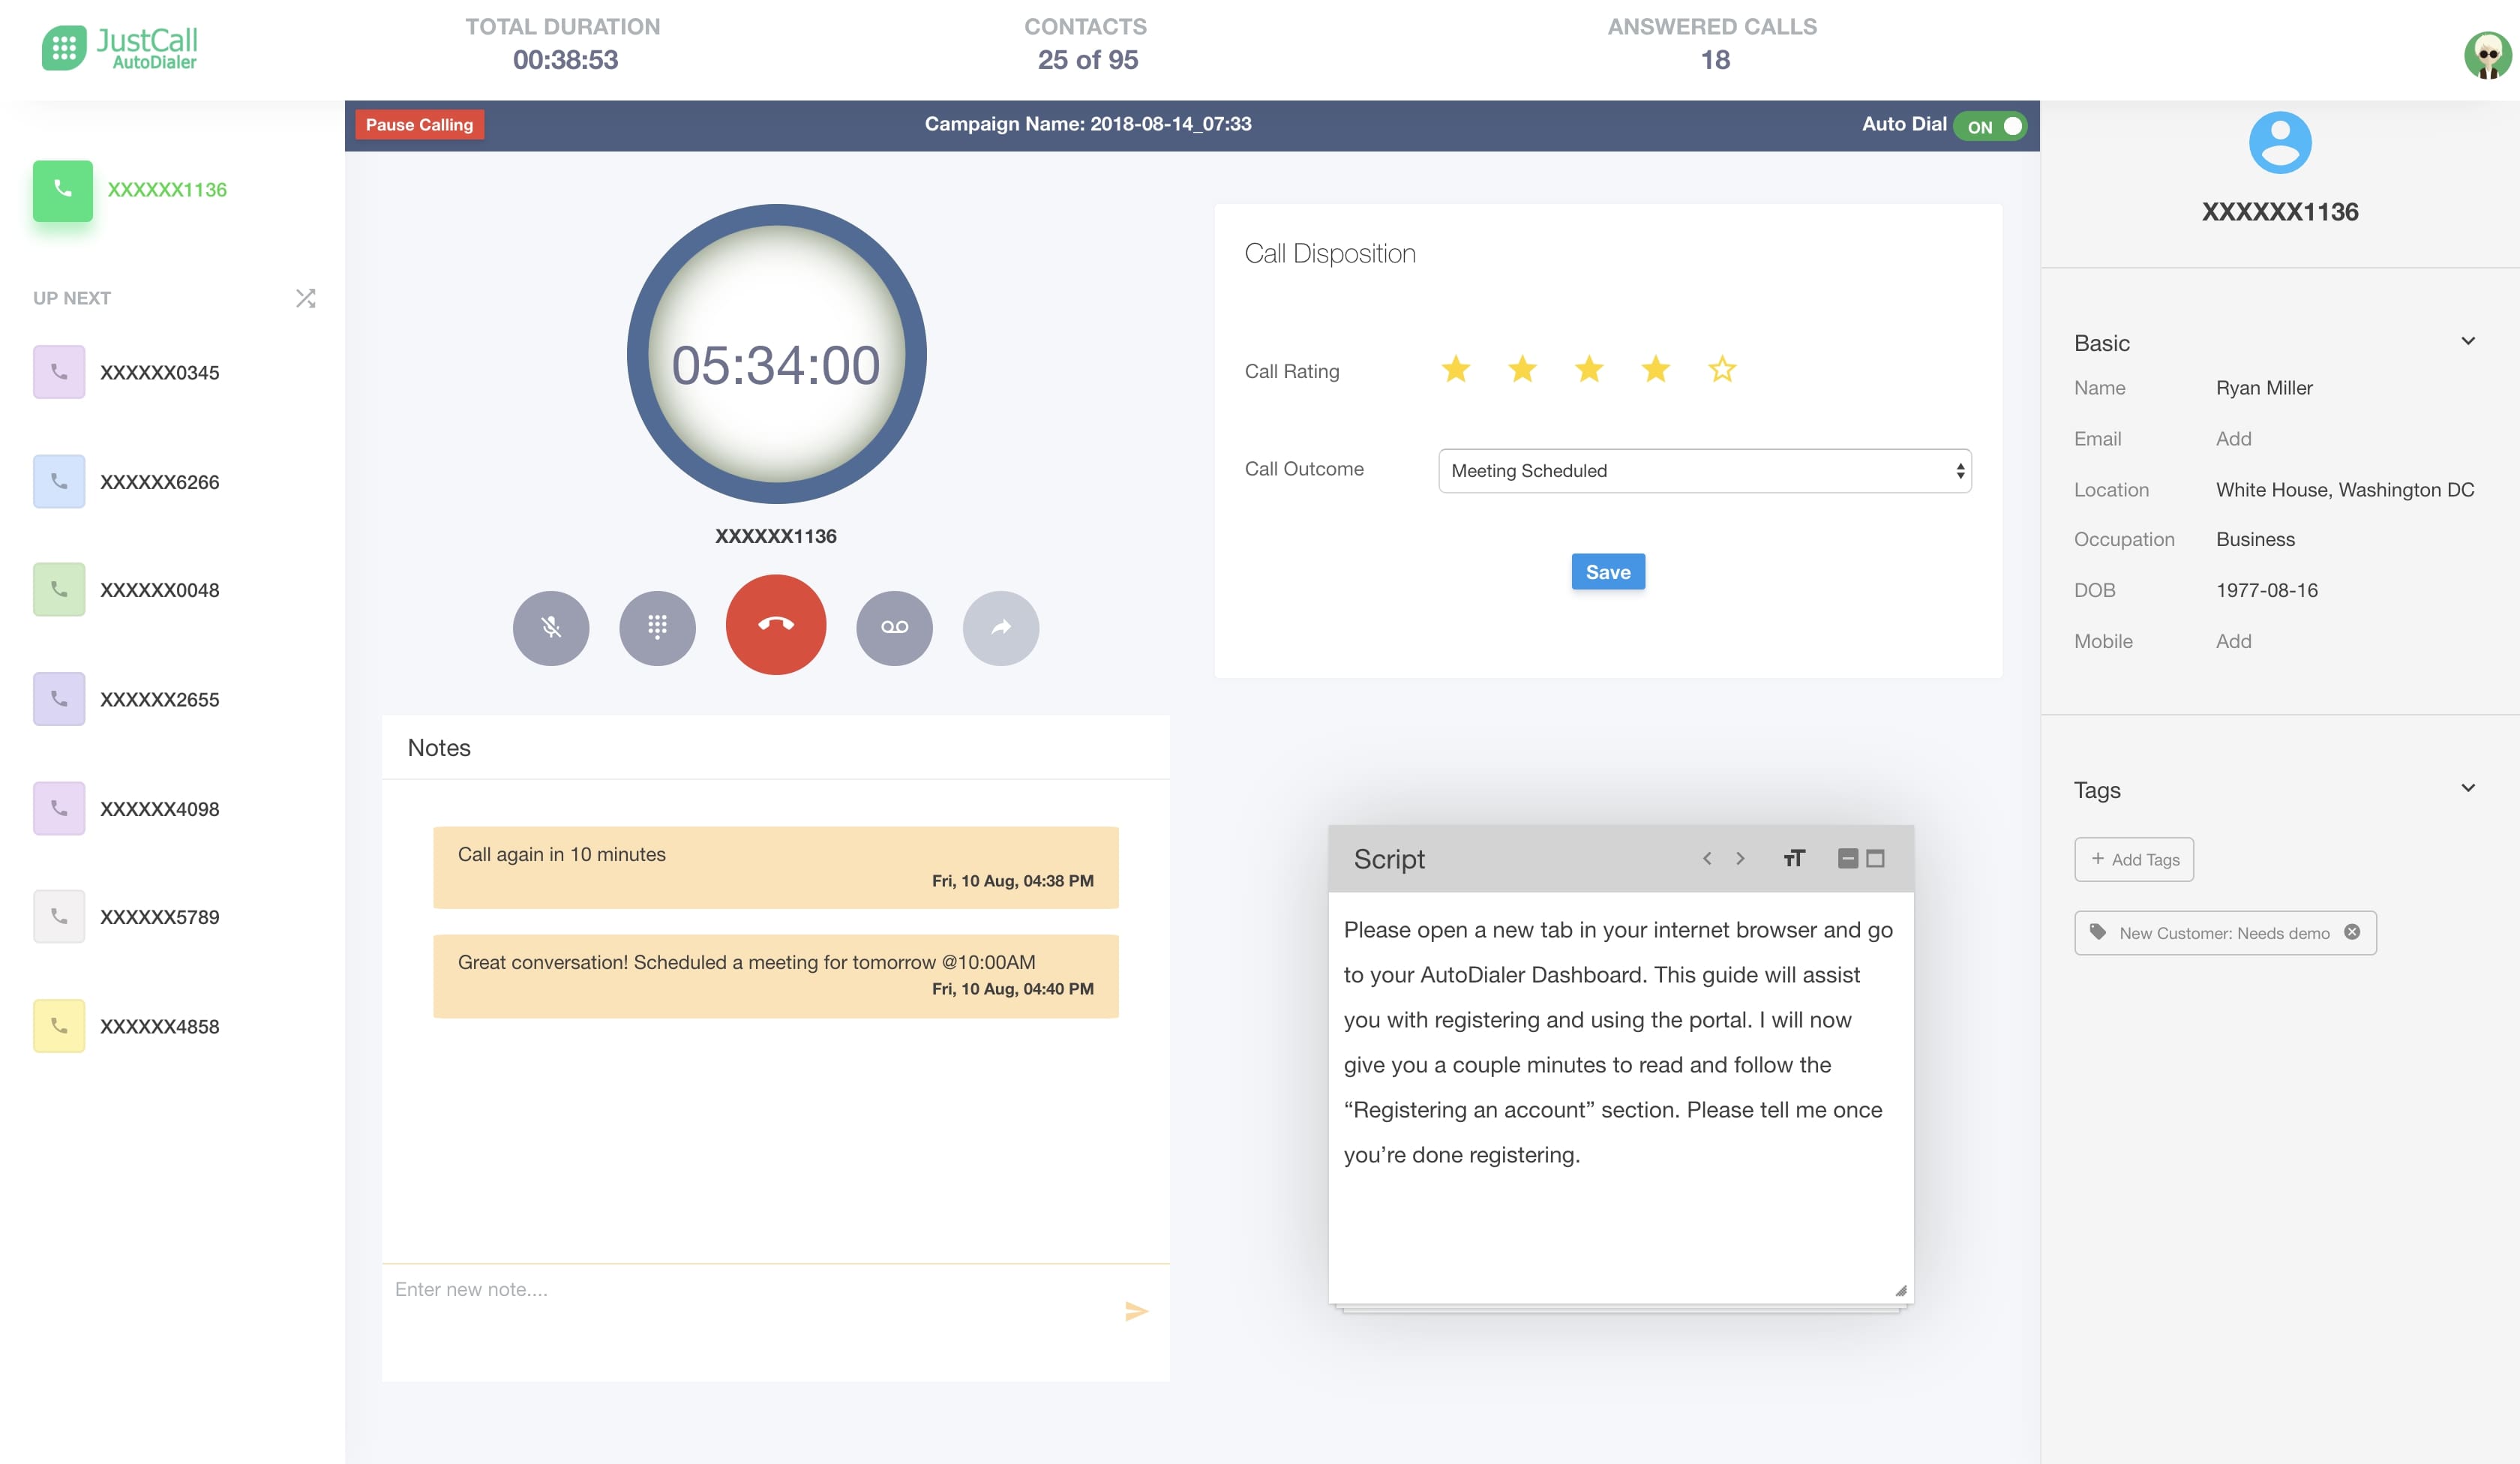Viewport: 2520px width, 1464px height.
Task: Drop a voicemail
Action: (x=894, y=627)
